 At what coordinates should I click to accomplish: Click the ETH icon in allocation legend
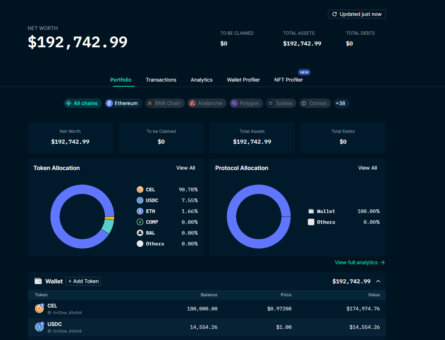140,211
